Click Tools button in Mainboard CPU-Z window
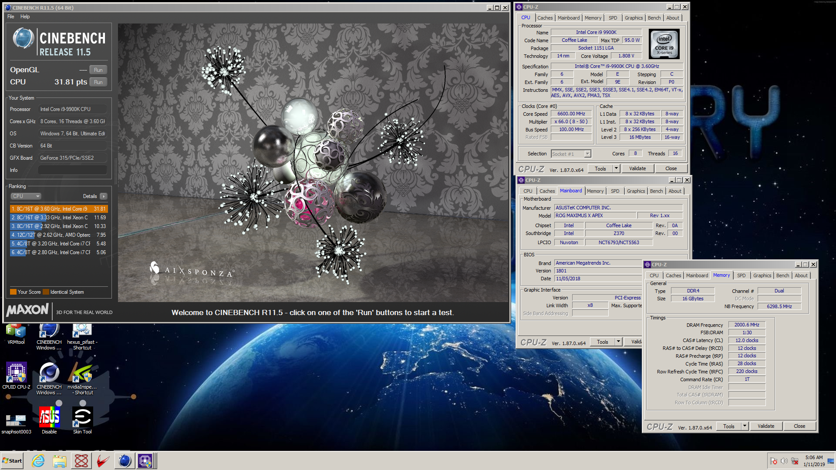Viewport: 836px width, 470px height. click(603, 342)
